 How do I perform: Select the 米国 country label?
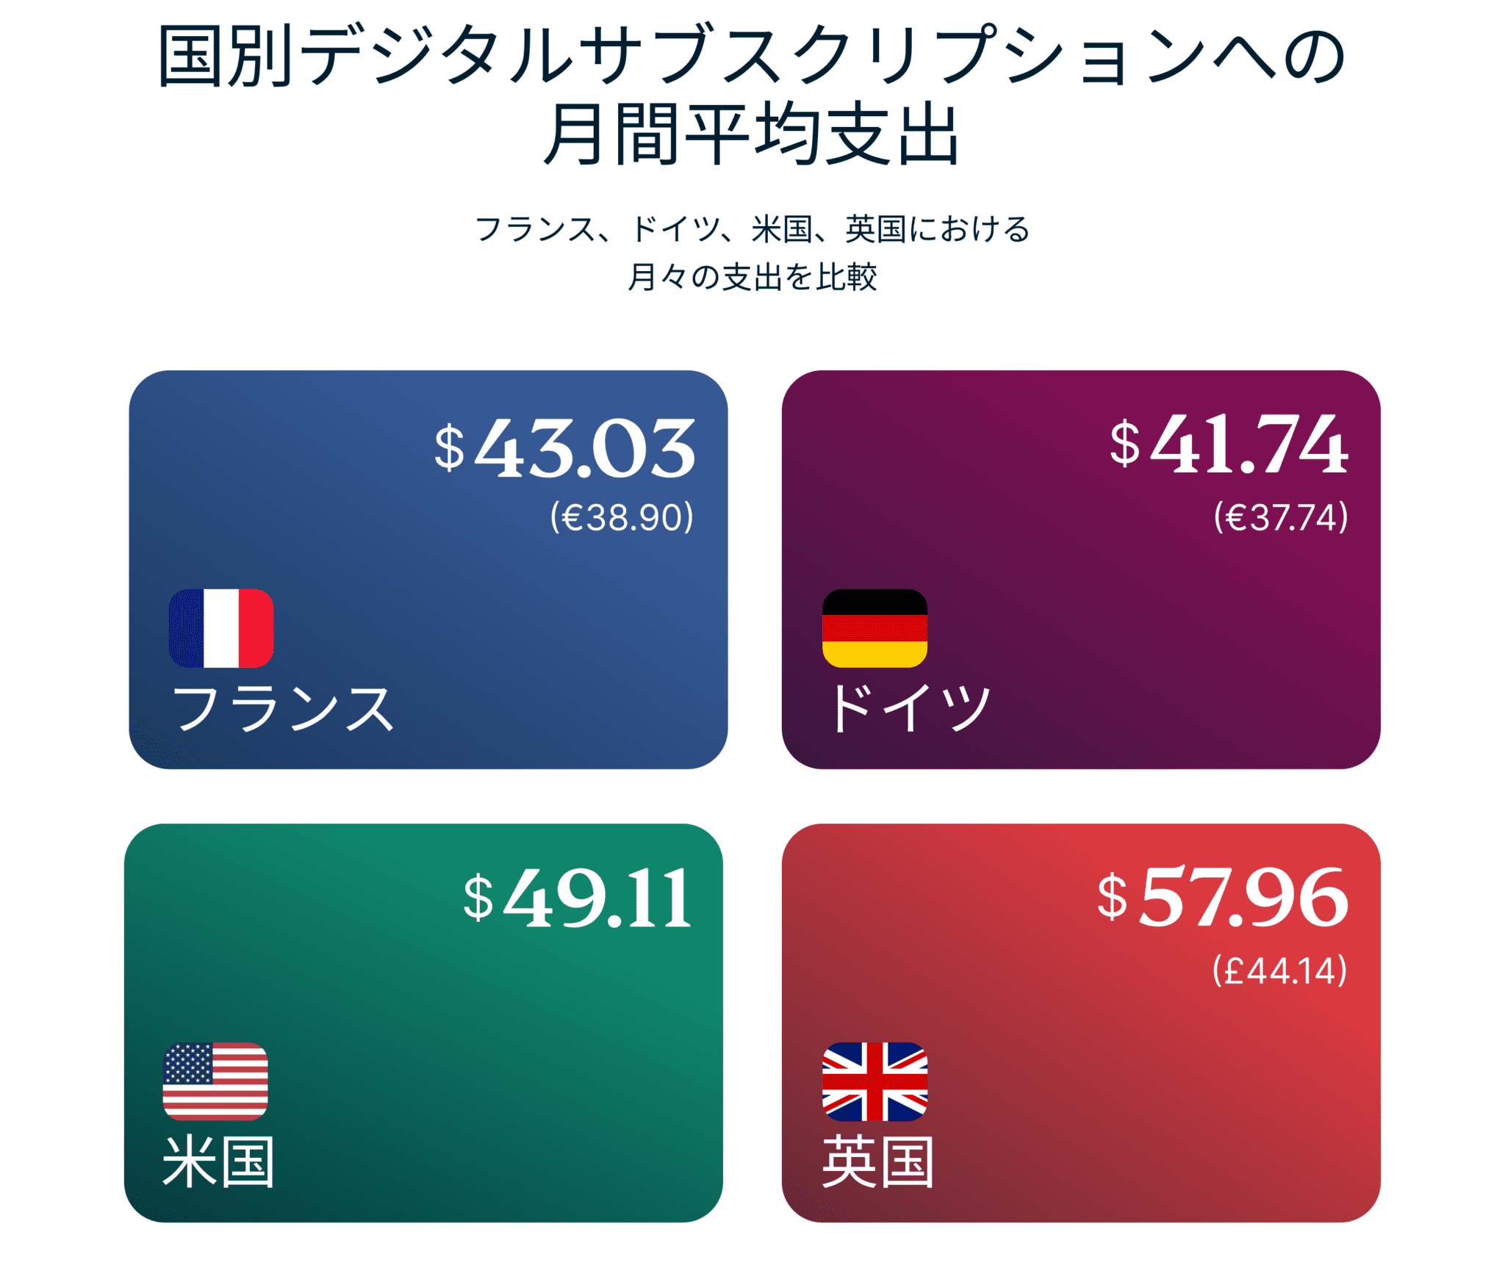218,1161
